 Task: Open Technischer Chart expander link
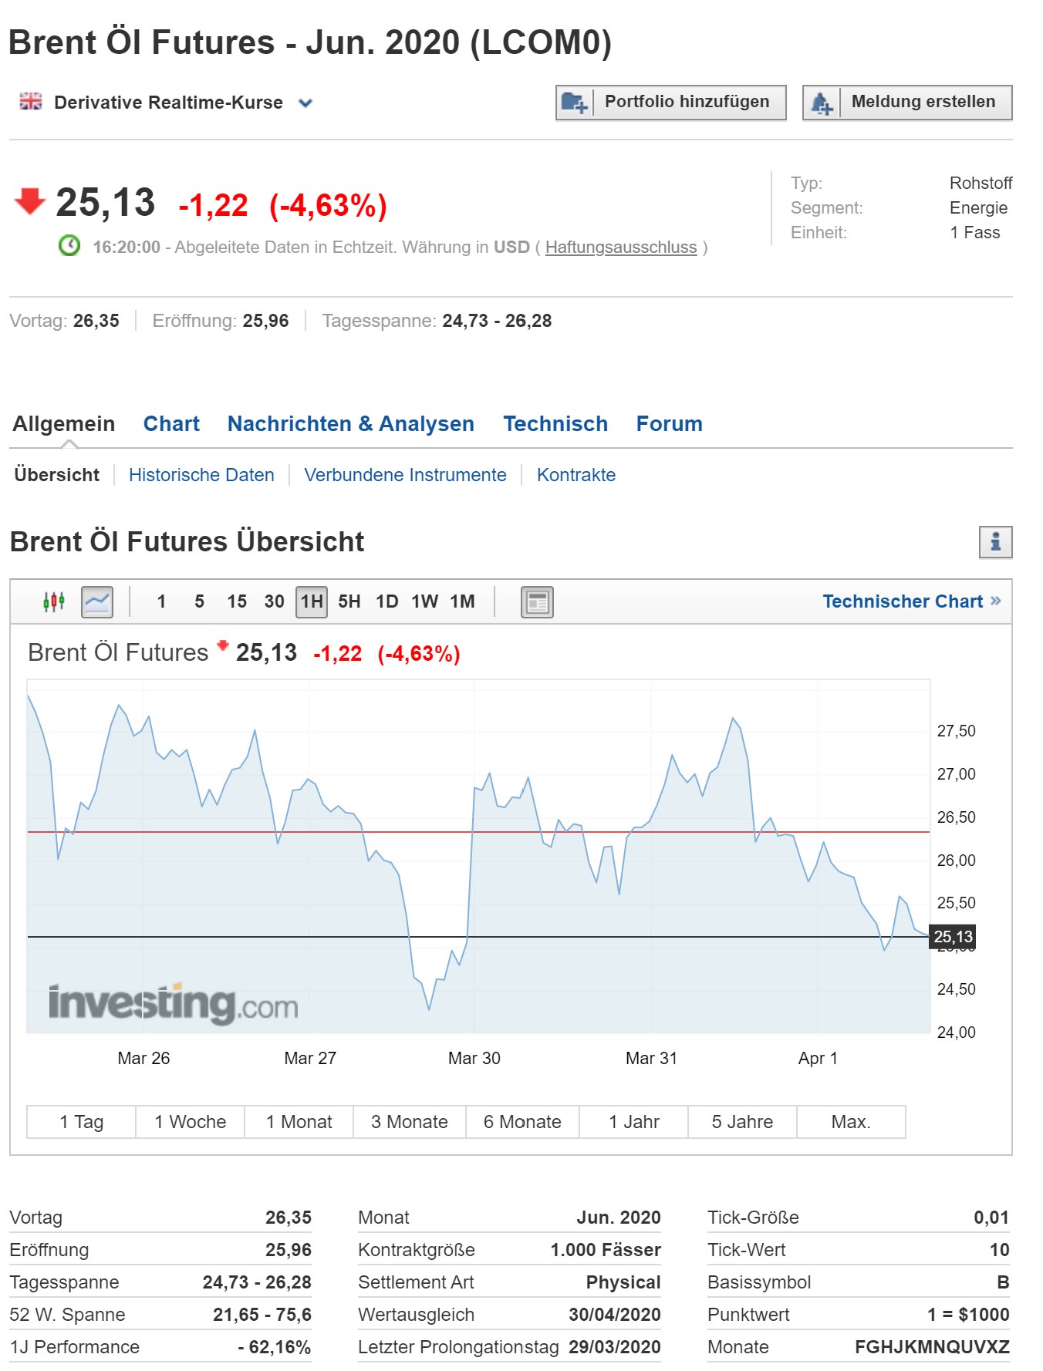click(911, 601)
